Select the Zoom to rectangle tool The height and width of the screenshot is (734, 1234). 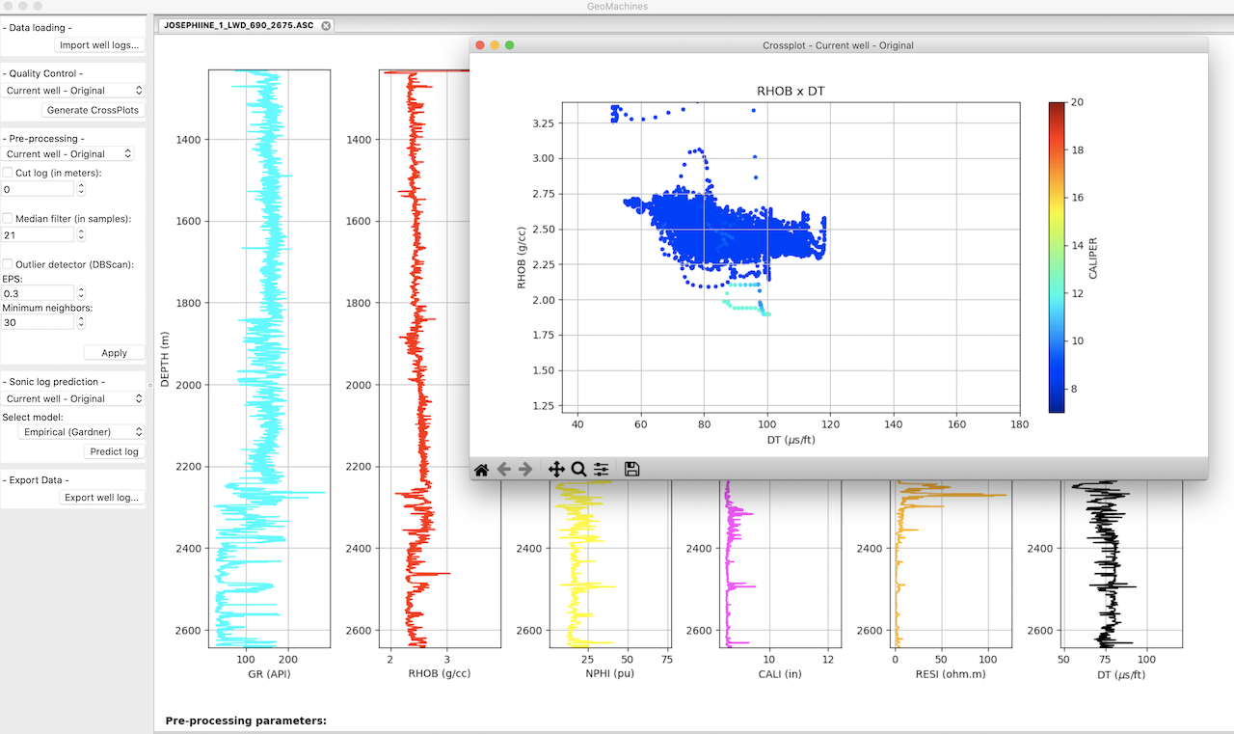click(578, 469)
